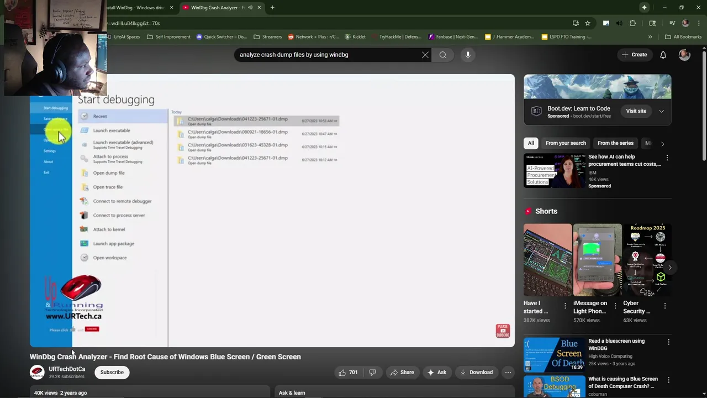Open the Kicklet bookmark
707x398 pixels.
pos(355,37)
